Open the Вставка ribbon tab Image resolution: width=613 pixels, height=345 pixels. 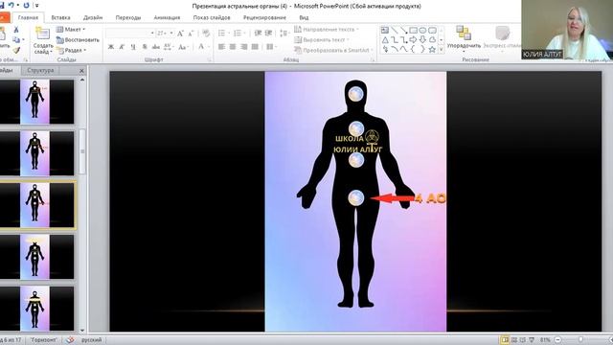pyautogui.click(x=60, y=17)
